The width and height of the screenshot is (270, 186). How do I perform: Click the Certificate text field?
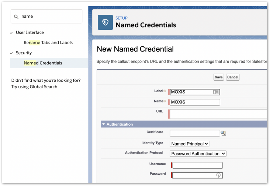coord(195,133)
